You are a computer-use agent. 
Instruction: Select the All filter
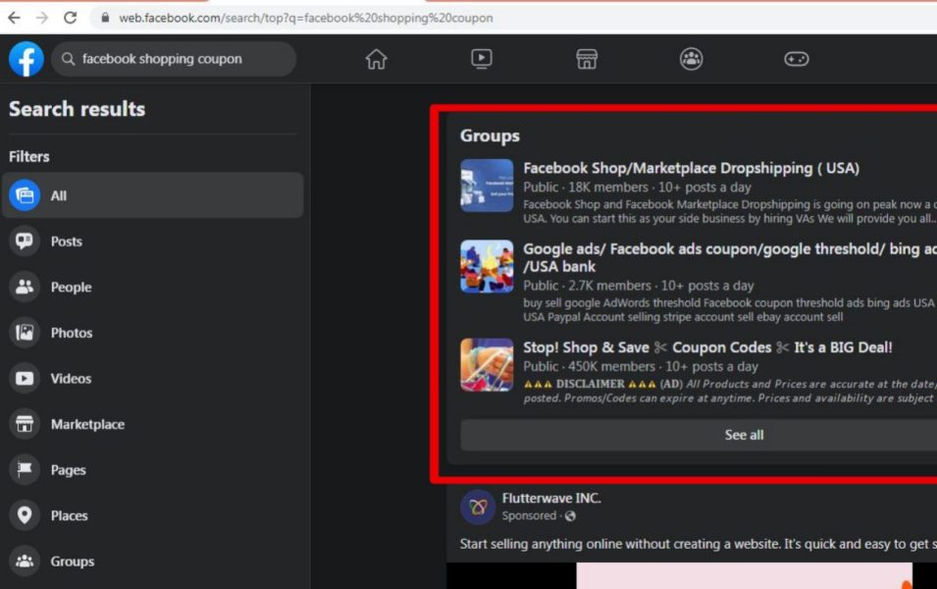(x=153, y=195)
